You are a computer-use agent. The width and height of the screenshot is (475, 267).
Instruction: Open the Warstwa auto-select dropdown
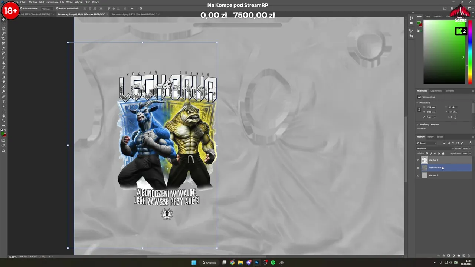point(47,9)
